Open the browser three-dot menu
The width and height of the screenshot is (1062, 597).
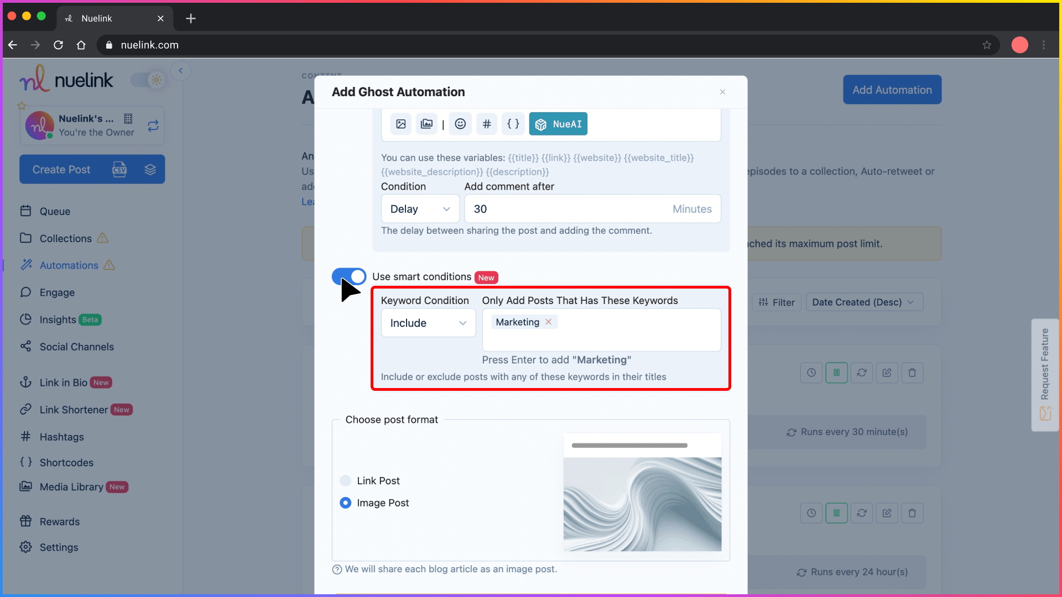coord(1044,45)
